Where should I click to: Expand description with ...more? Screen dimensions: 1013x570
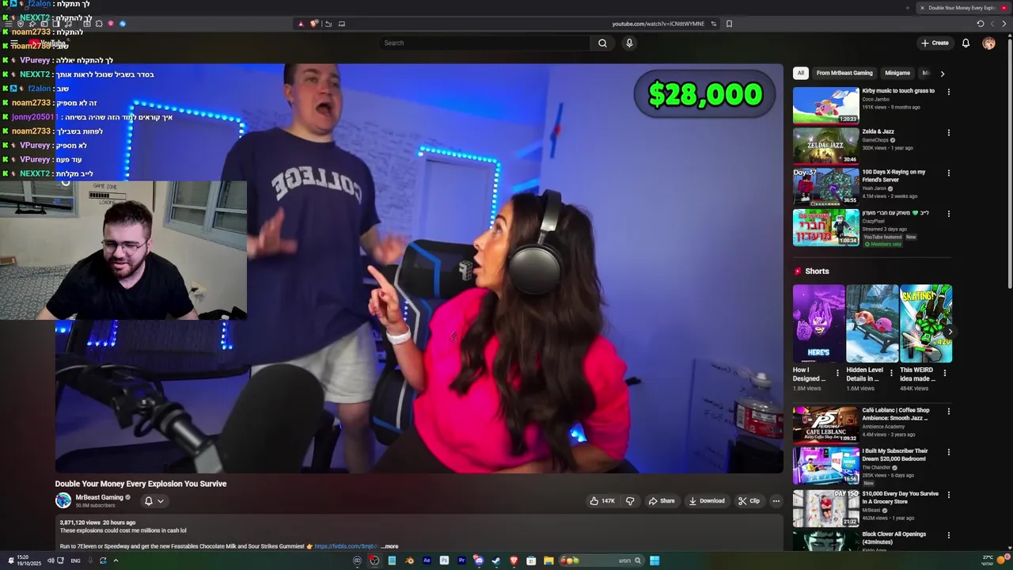389,546
